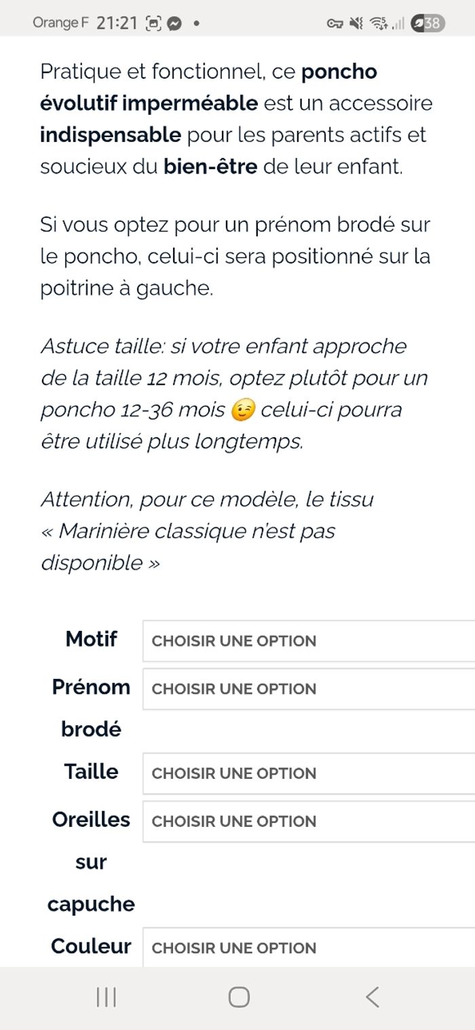Expand the Taille size dropdown
Viewport: 475px width, 1030px height.
309,773
